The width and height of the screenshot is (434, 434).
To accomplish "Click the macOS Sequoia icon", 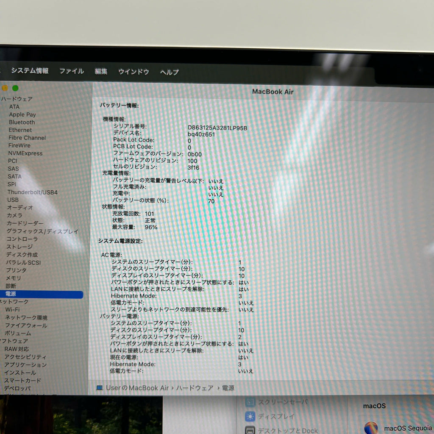I will click(371, 428).
